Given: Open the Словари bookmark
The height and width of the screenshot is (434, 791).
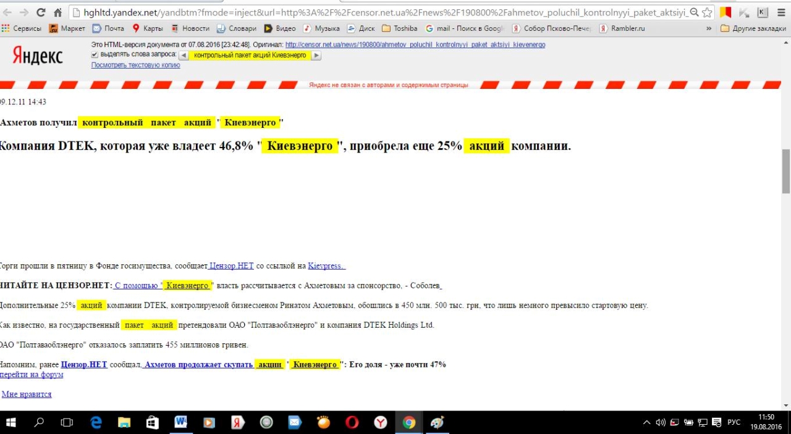Looking at the screenshot, I should 237,28.
